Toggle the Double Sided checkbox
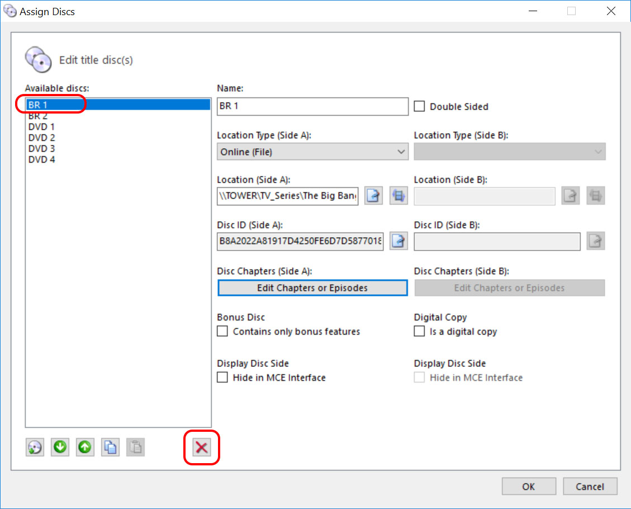The image size is (631, 509). tap(419, 106)
